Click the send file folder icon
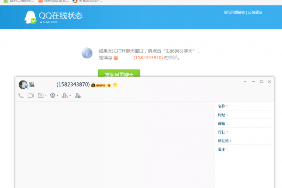The height and width of the screenshot is (188, 282). [x=40, y=95]
